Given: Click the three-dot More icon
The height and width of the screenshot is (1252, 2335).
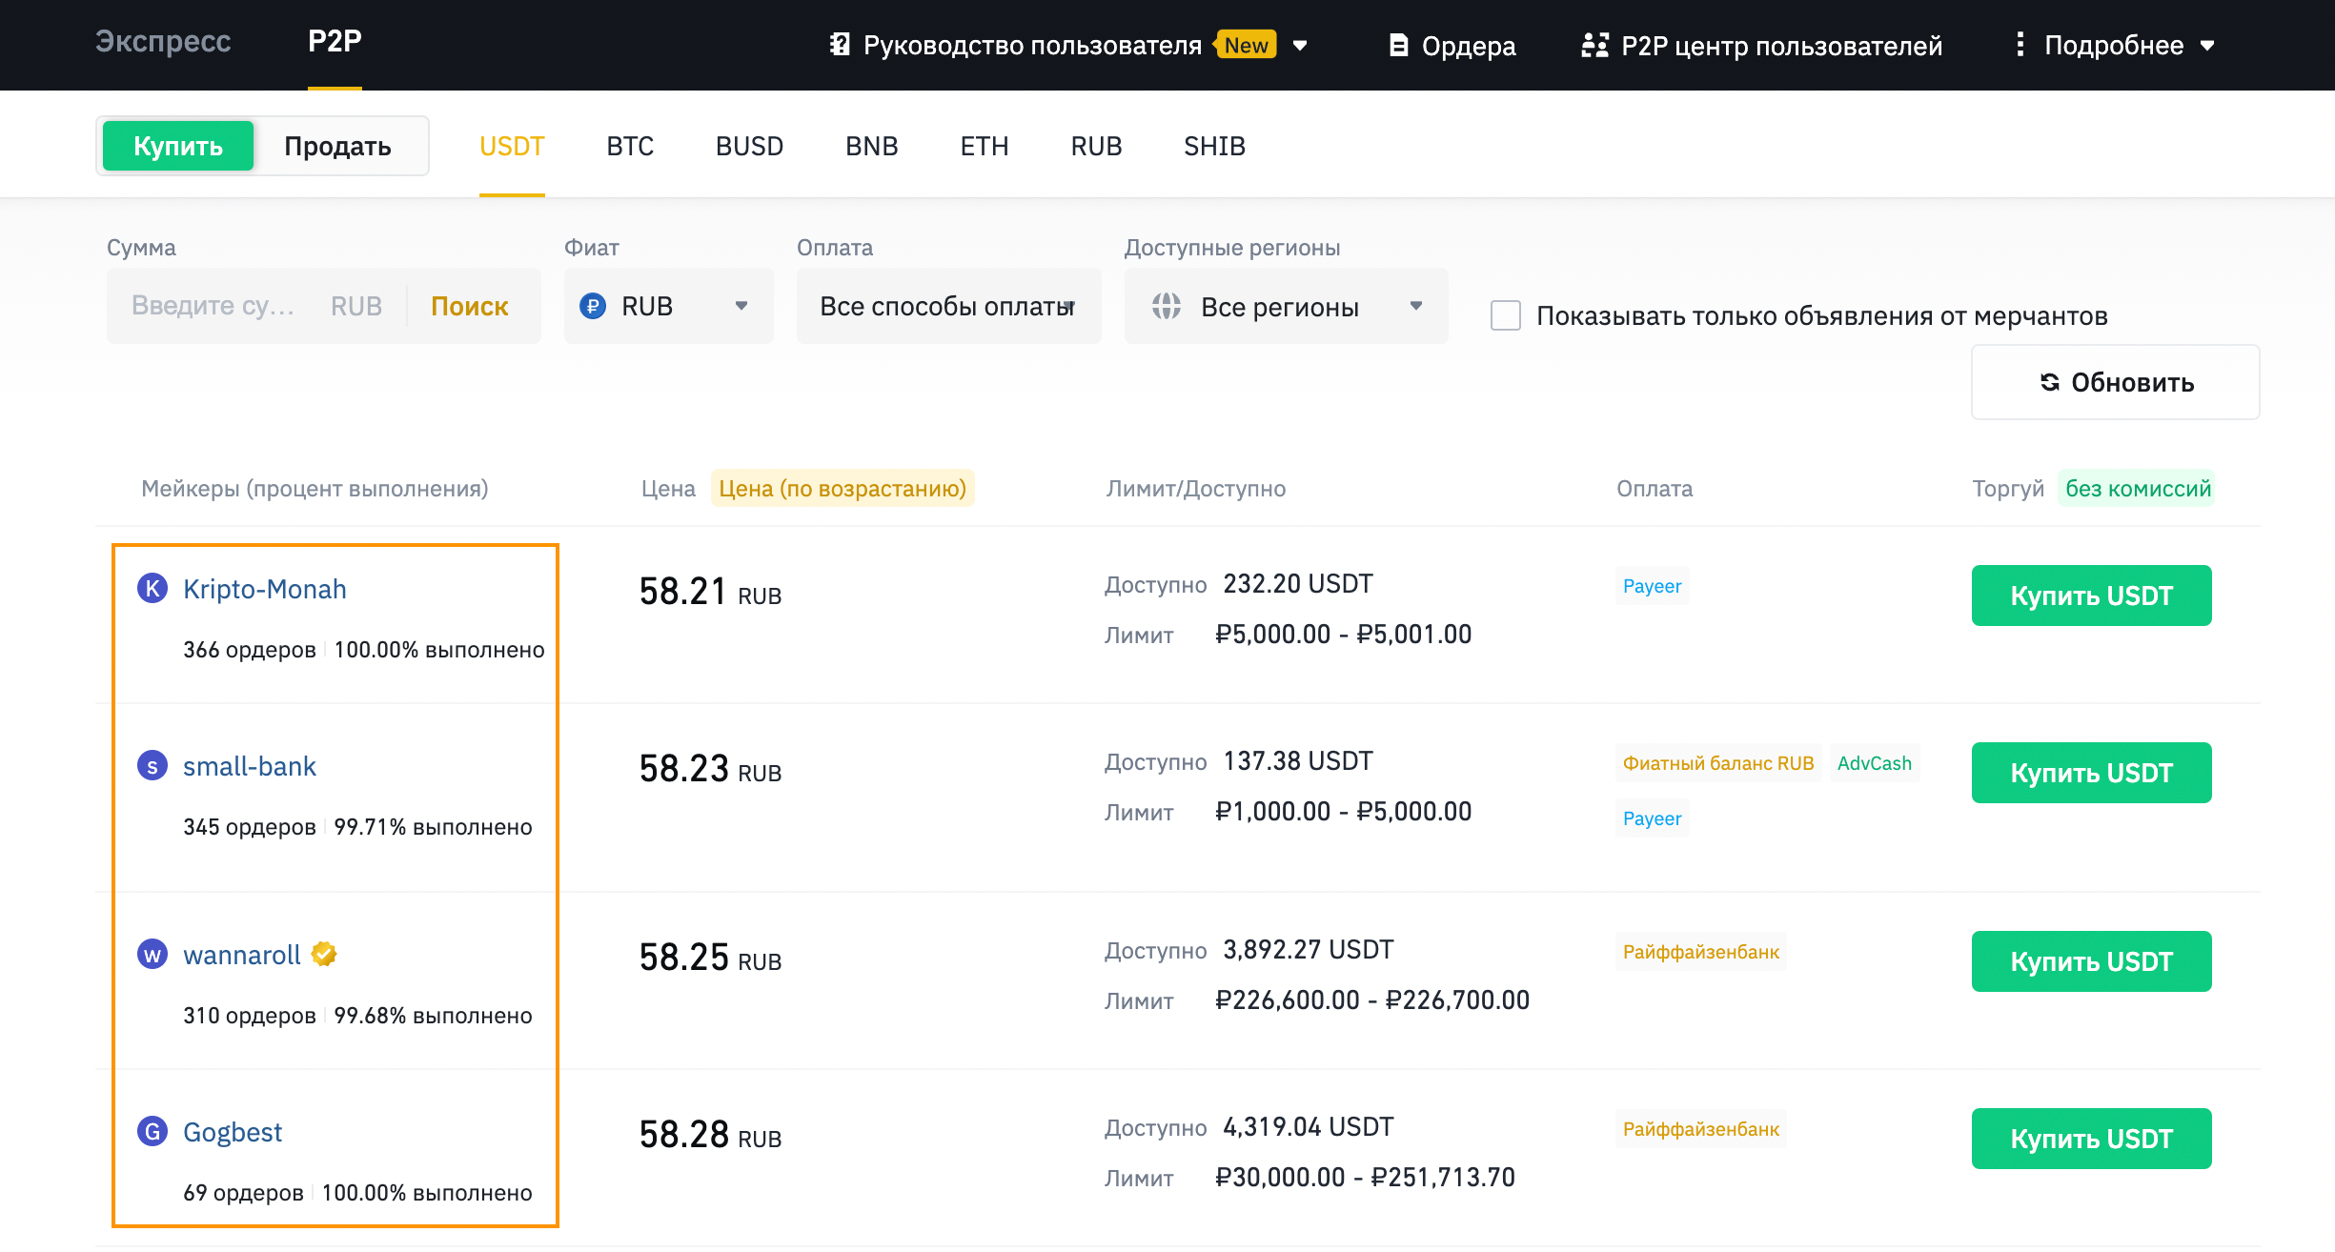Looking at the screenshot, I should click(x=2020, y=45).
